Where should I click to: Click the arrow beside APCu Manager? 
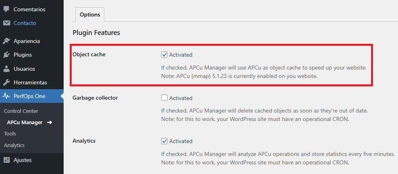50,122
